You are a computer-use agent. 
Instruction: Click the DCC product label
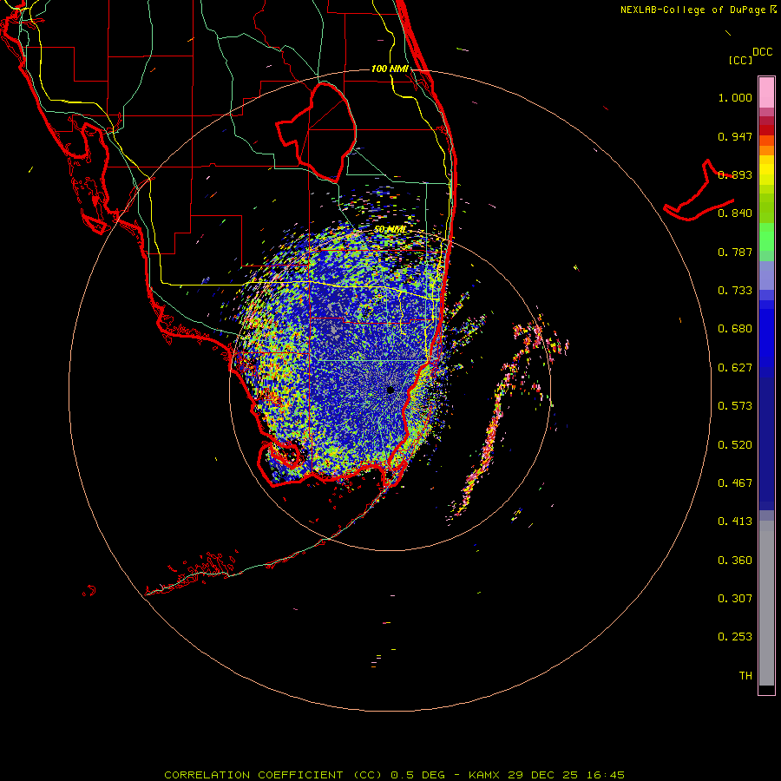tap(762, 52)
